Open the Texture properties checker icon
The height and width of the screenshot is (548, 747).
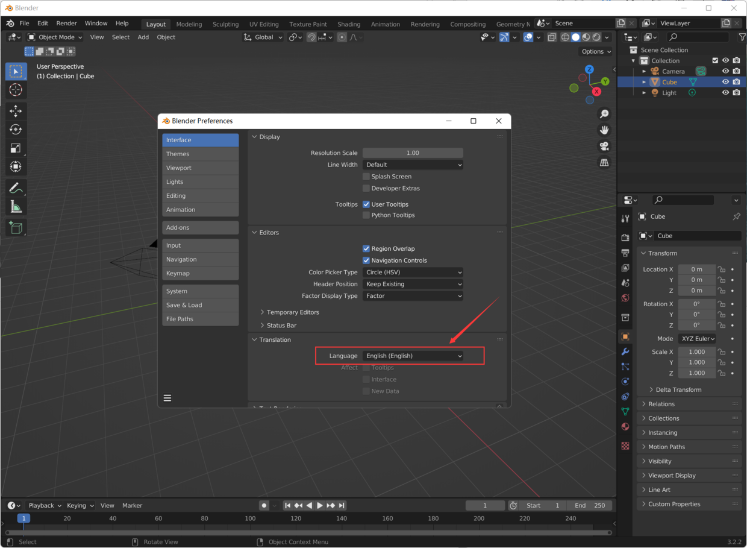click(625, 446)
